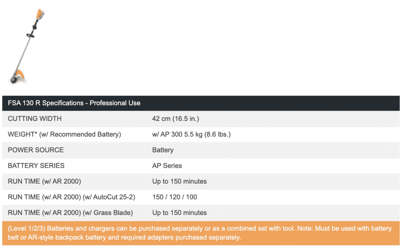Select the CUTTING WIDTH label
The image size is (402, 248).
35,119
